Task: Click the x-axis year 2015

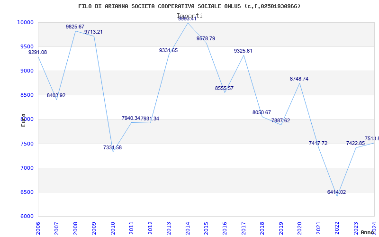Action: (206, 228)
